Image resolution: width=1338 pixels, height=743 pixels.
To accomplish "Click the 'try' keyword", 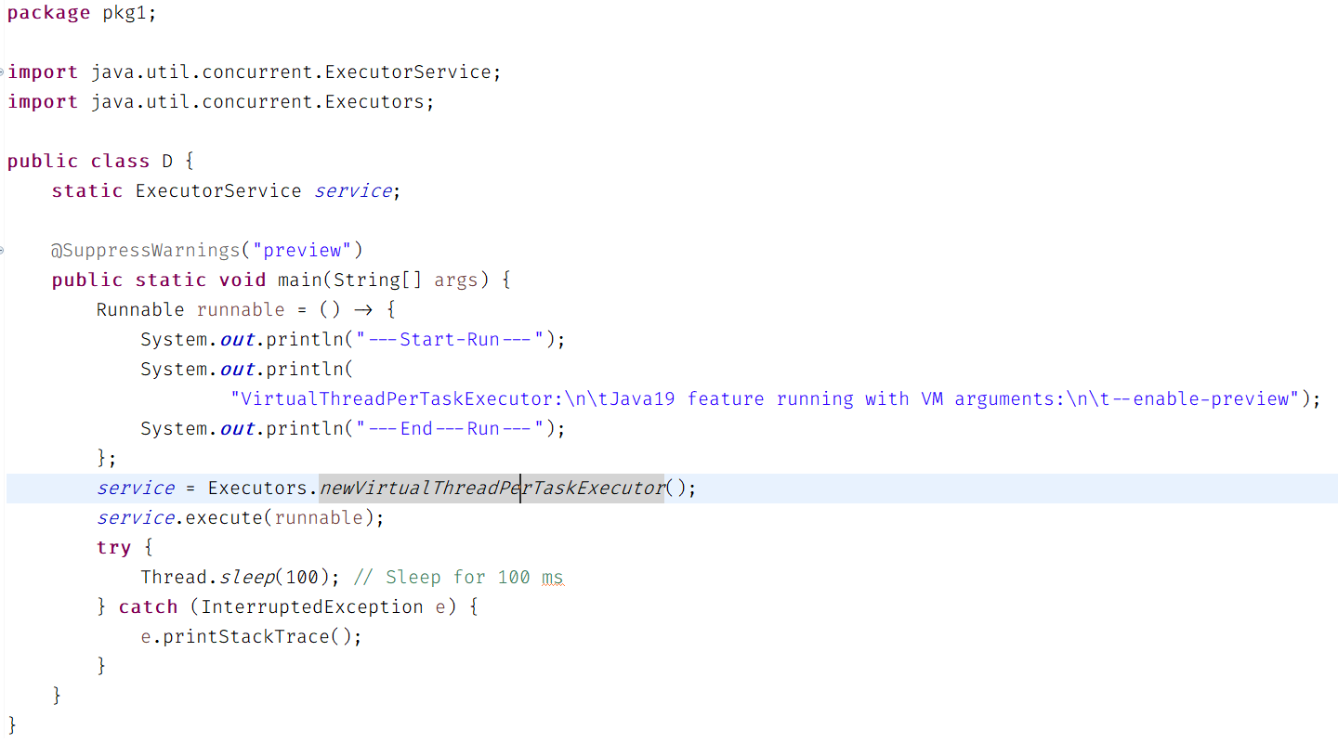I will pos(113,548).
